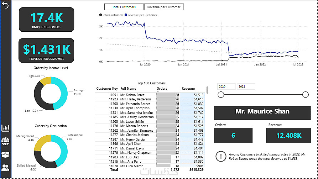Select Mr. Dalton Perez table row
Viewport: 318px width, 179px height.
tap(150, 95)
